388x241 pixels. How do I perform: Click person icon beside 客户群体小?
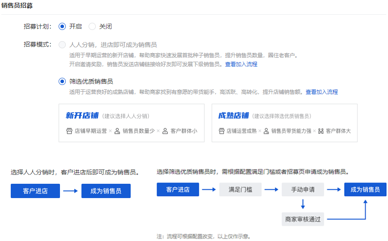(x=165, y=131)
